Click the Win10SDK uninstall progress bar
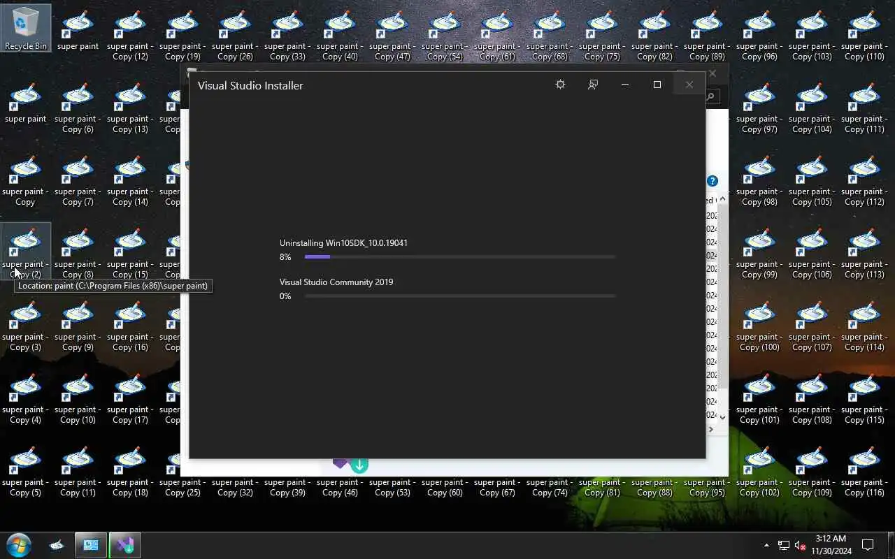Screen dimensions: 895x559 click(460, 257)
